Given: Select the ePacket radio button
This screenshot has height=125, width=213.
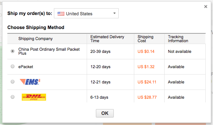Looking at the screenshot, I should tap(13, 67).
